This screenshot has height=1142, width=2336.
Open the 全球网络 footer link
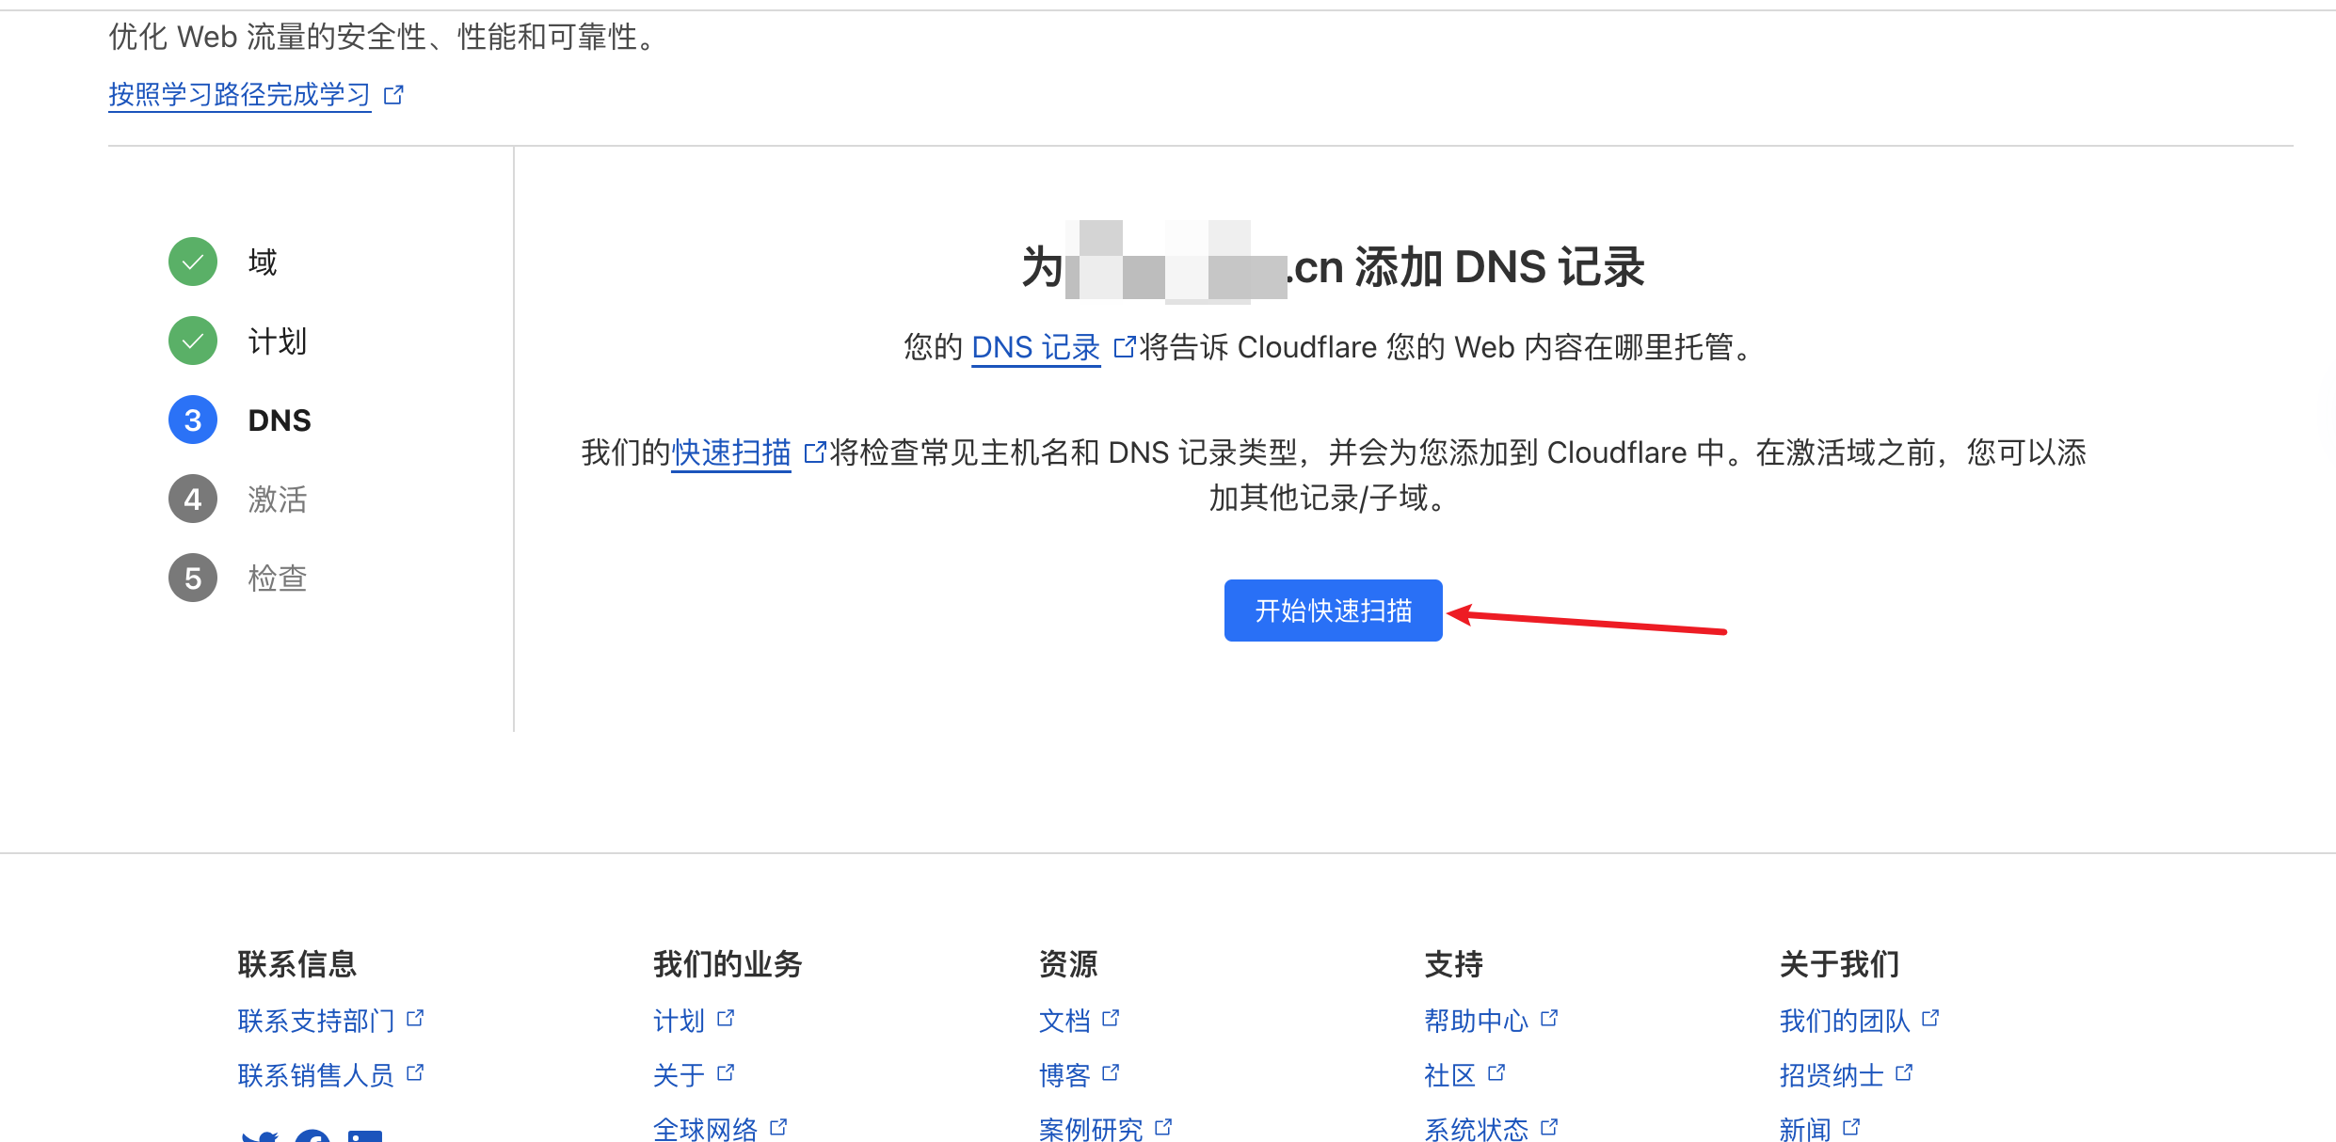(706, 1129)
